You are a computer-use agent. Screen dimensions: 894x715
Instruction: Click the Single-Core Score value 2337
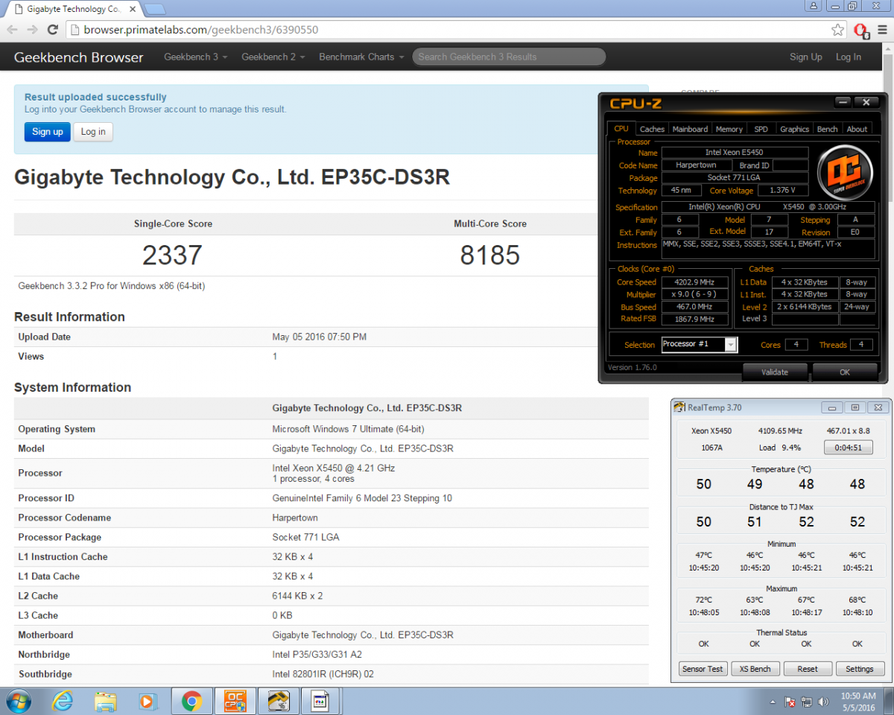[x=172, y=255]
